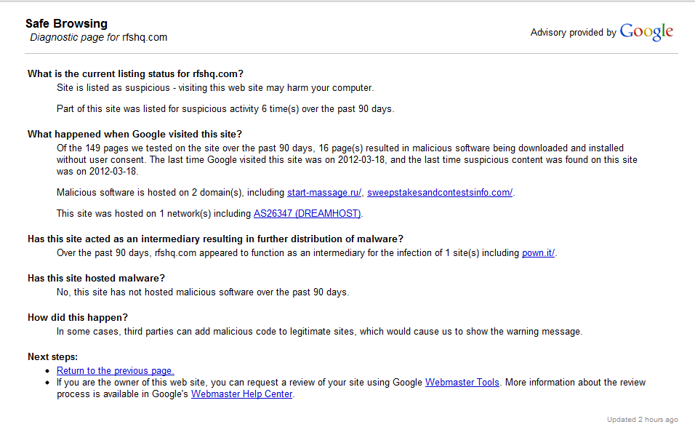
Task: Click the 'current listing status' question heading
Action: [x=135, y=73]
